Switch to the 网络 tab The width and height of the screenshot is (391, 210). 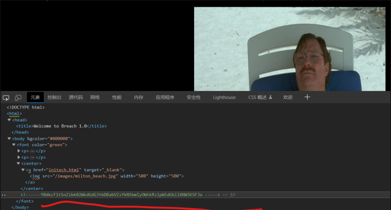(x=95, y=98)
